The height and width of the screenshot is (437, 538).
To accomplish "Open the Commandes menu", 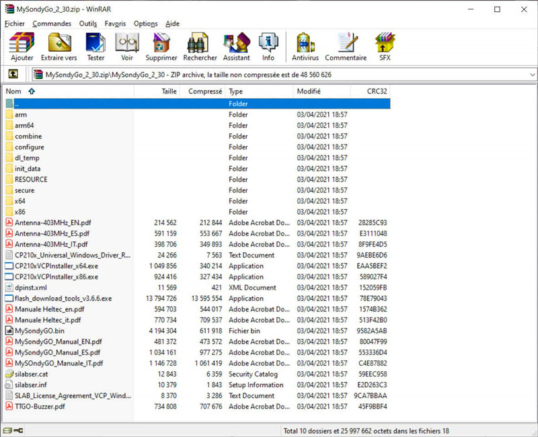I will tap(52, 24).
